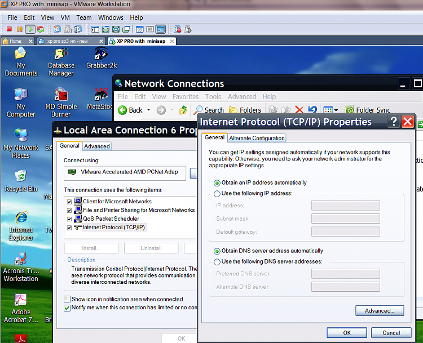Viewport: 423px width, 343px height.
Task: Toggle the QoS Packet Scheduler checkbox
Action: tap(69, 219)
